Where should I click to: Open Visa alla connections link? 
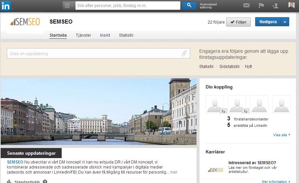(x=281, y=135)
